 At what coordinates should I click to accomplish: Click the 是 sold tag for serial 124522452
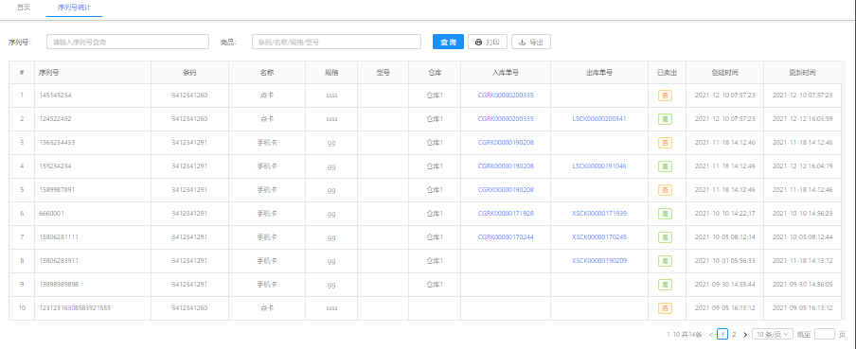click(665, 119)
